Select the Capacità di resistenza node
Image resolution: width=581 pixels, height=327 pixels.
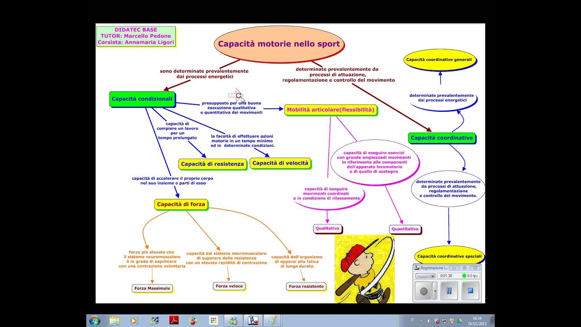coord(212,164)
